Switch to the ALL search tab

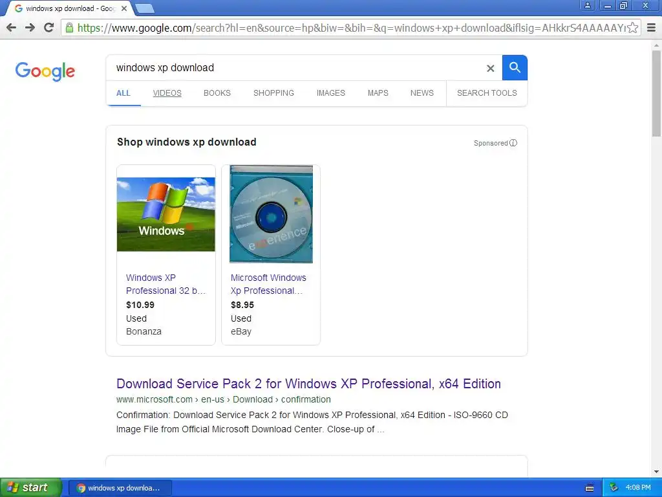(123, 93)
